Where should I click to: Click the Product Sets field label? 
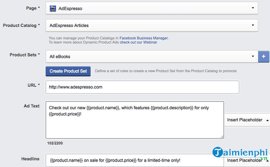pos(24,54)
